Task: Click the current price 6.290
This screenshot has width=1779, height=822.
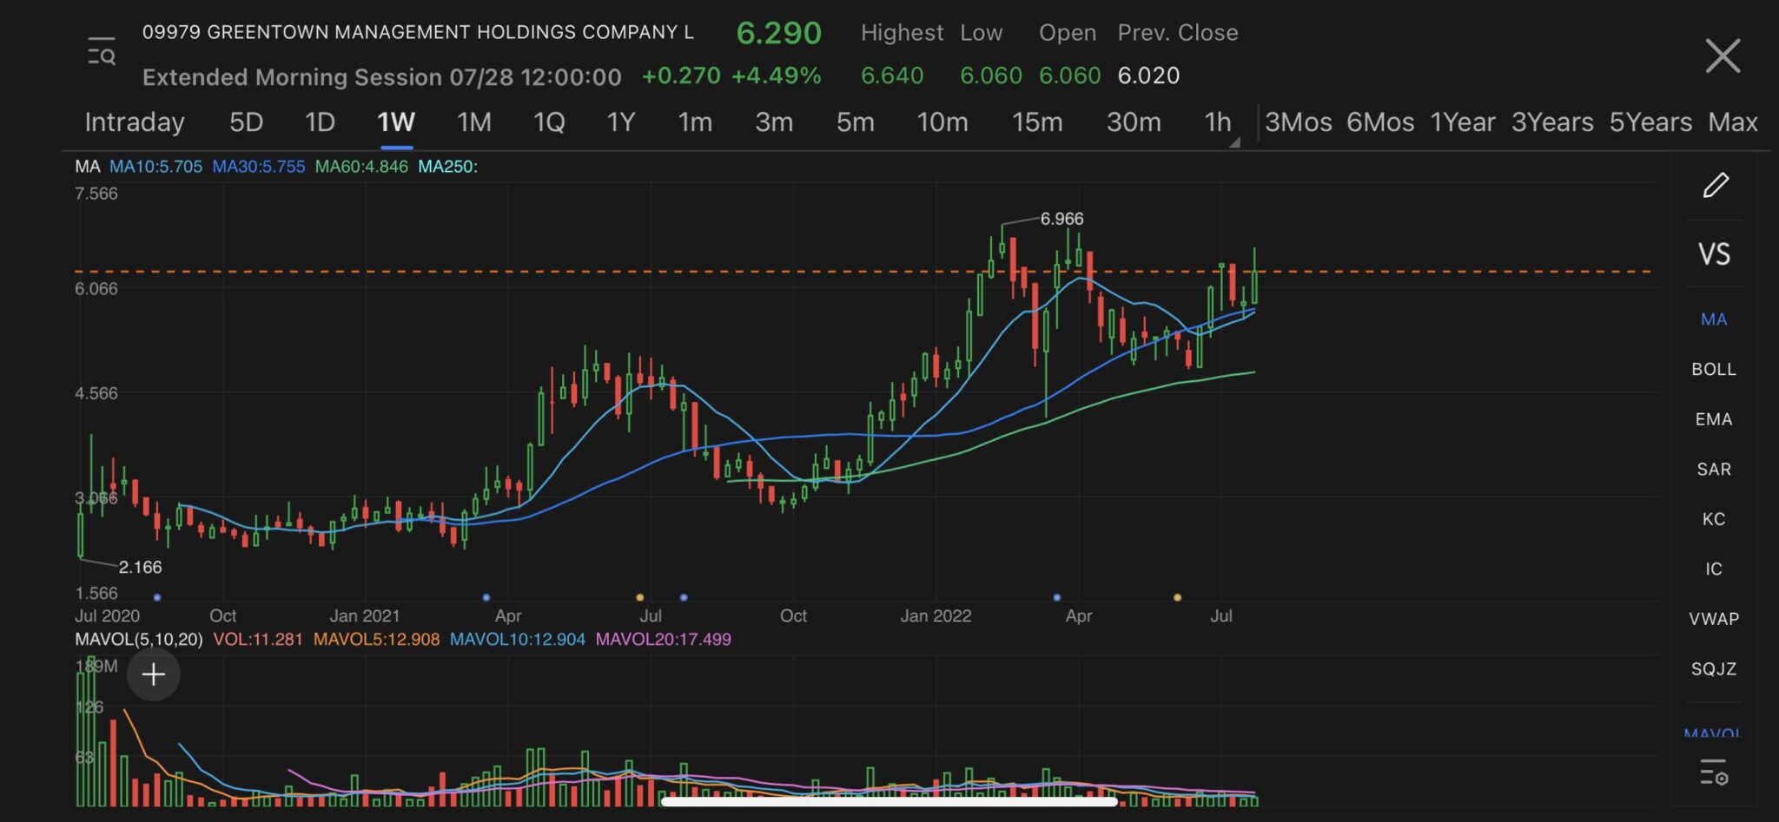Action: tap(778, 33)
